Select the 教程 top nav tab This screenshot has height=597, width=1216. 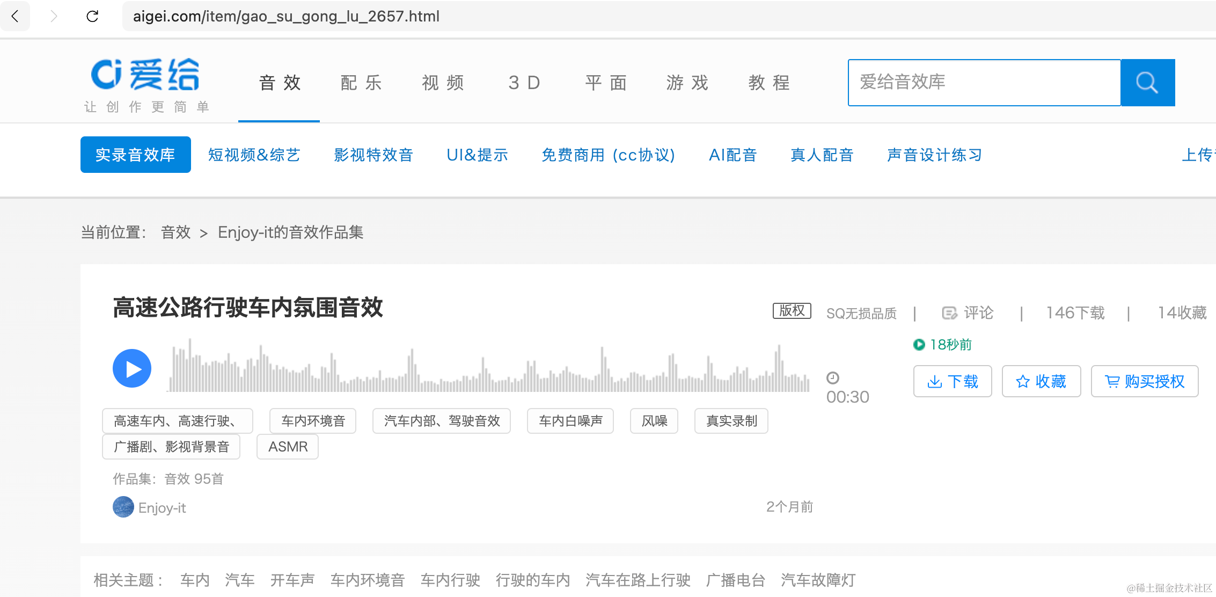tap(769, 83)
